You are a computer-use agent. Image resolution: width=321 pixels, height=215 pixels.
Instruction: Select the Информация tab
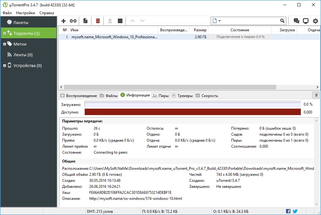pyautogui.click(x=135, y=95)
